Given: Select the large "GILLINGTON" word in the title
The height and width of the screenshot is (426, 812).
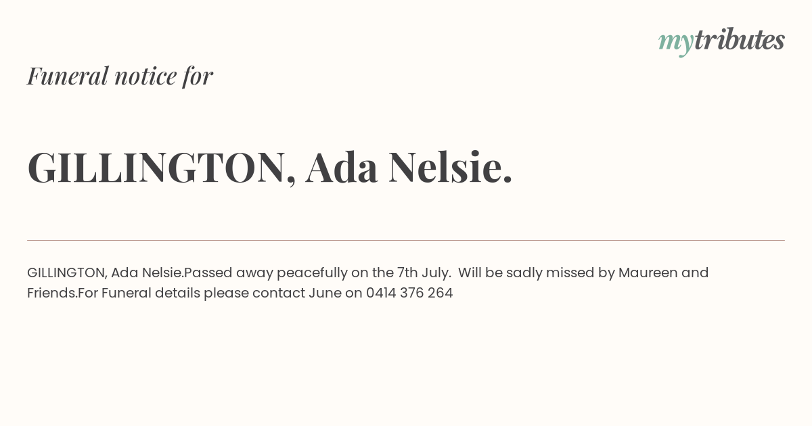Looking at the screenshot, I should tap(156, 167).
